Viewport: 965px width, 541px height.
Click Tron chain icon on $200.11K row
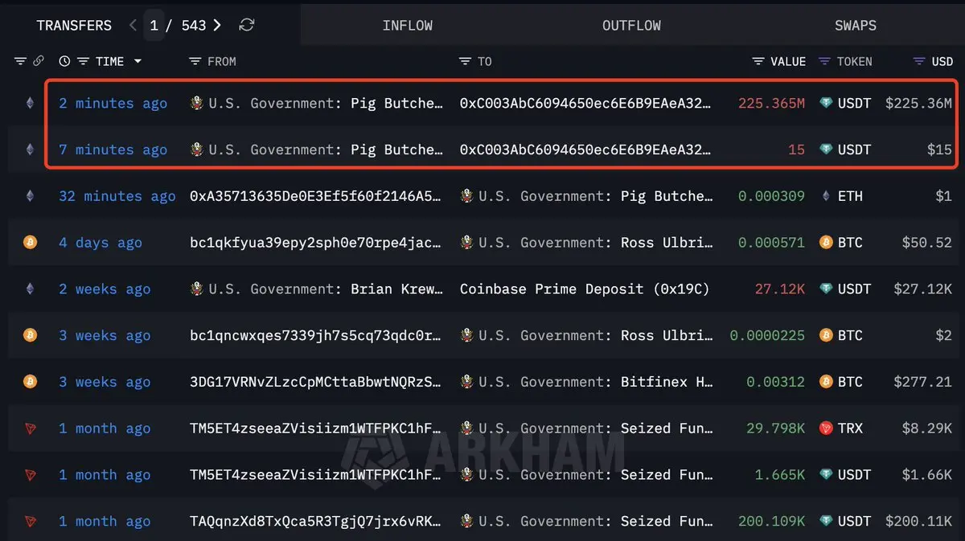(31, 522)
